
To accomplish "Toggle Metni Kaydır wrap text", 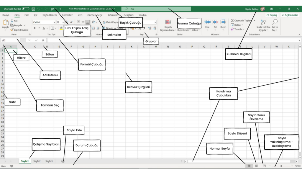I will click(x=110, y=22).
